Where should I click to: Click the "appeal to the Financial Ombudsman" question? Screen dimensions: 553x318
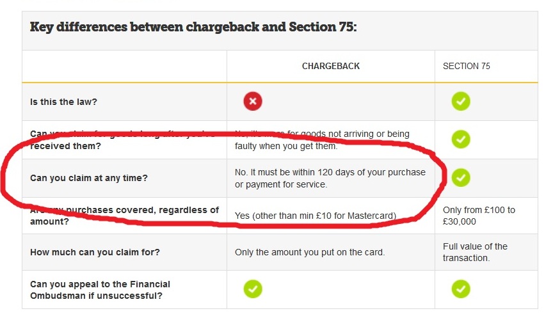[100, 289]
